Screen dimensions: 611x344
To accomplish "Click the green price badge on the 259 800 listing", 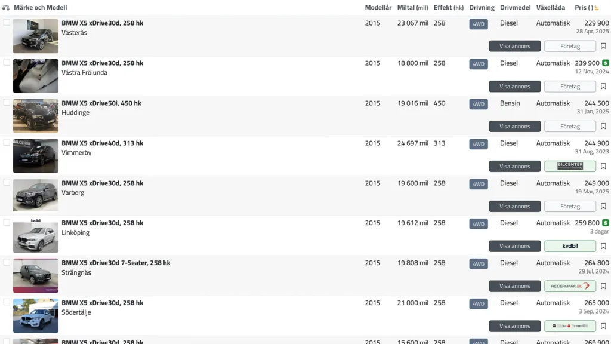I will 606,223.
